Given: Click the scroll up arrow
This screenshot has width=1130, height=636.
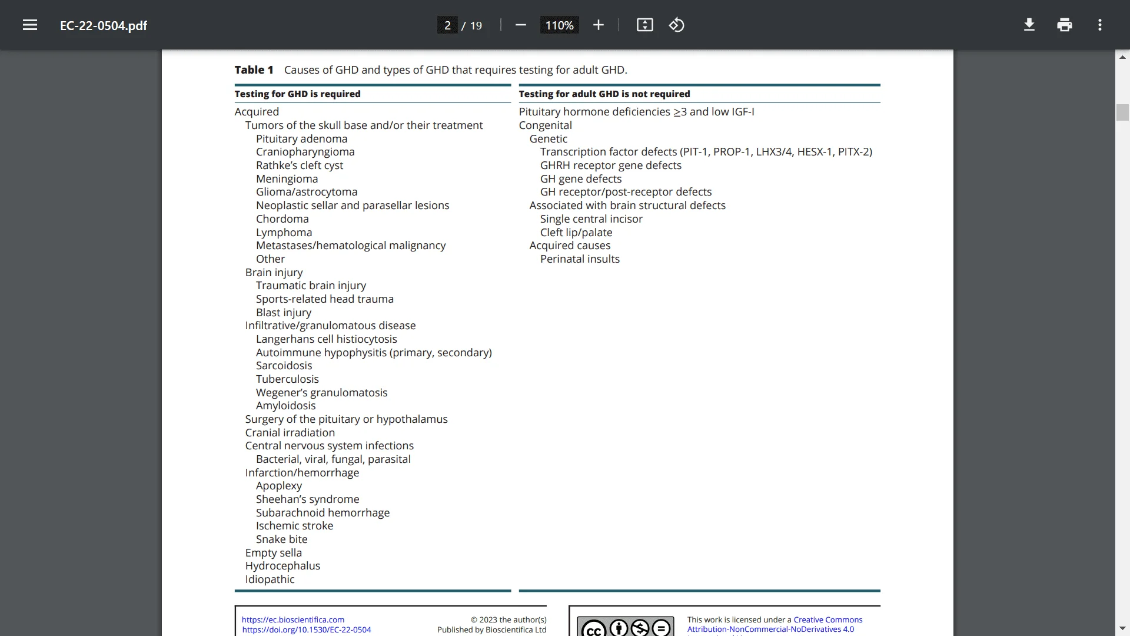Looking at the screenshot, I should (1122, 58).
